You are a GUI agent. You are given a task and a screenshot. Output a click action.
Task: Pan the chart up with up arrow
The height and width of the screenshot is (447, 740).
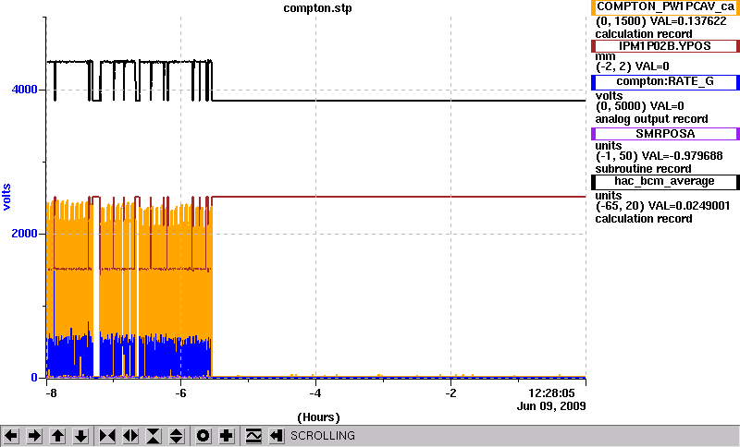[57, 436]
